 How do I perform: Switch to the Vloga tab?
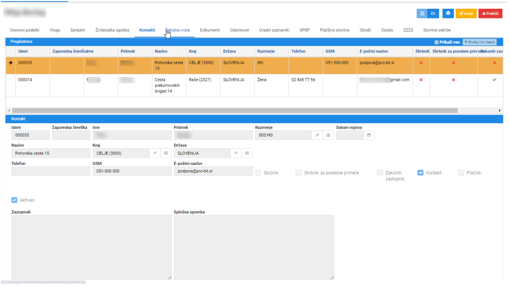click(55, 30)
